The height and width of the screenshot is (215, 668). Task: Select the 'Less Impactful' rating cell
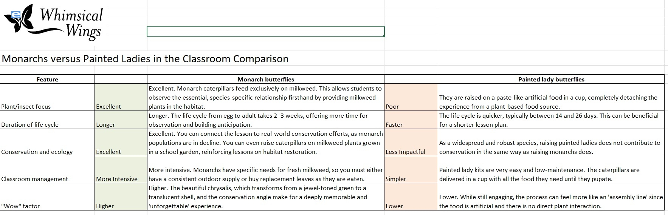tap(411, 143)
